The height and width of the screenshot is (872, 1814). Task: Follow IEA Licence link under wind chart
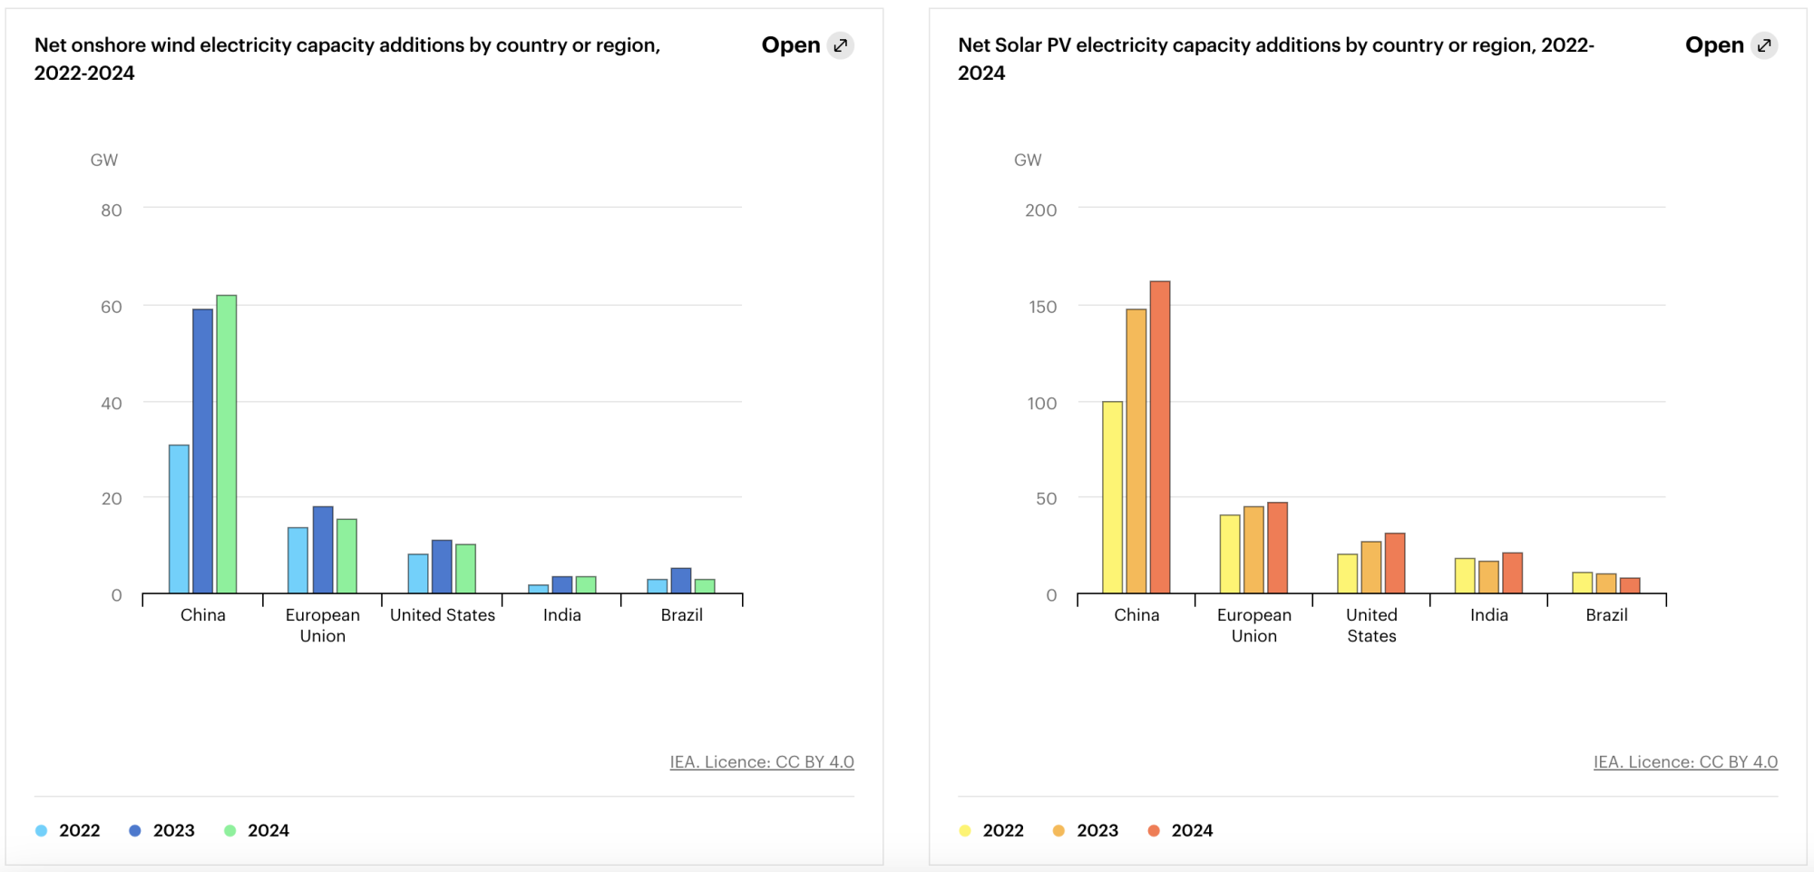[762, 762]
